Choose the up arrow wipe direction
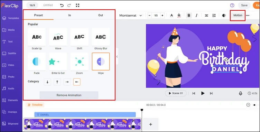The image size is (260, 132). pyautogui.click(x=57, y=82)
